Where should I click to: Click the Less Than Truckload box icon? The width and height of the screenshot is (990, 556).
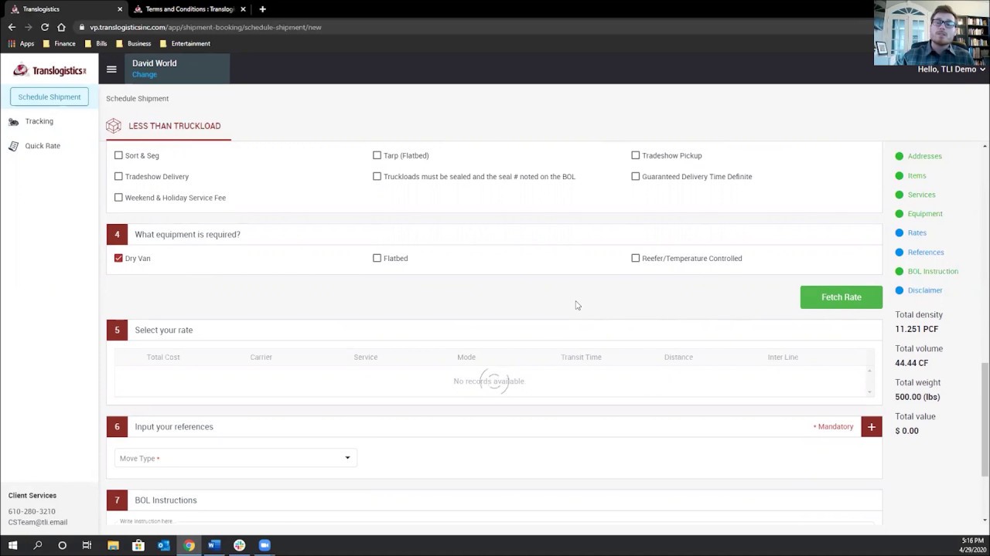pos(114,126)
